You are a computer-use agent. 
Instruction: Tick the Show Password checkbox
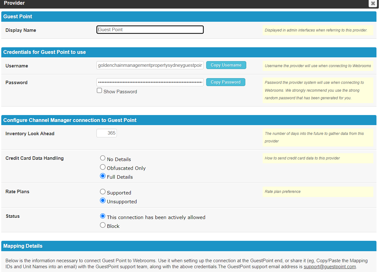pyautogui.click(x=99, y=91)
